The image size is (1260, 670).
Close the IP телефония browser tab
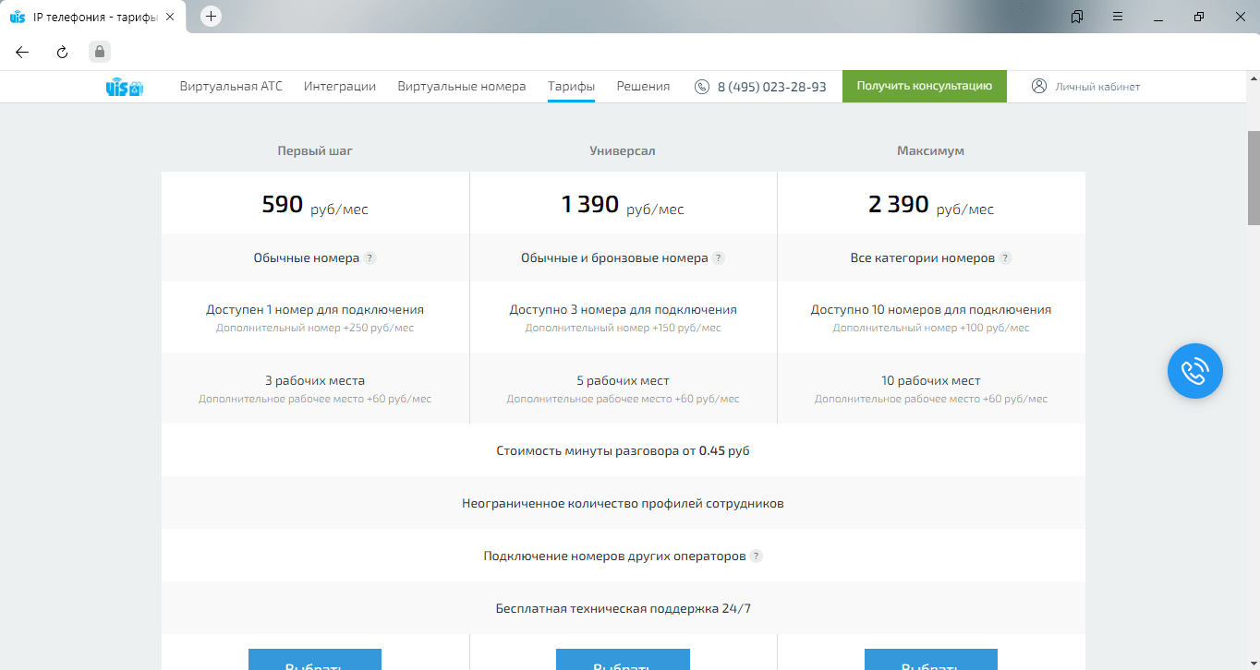pyautogui.click(x=170, y=17)
